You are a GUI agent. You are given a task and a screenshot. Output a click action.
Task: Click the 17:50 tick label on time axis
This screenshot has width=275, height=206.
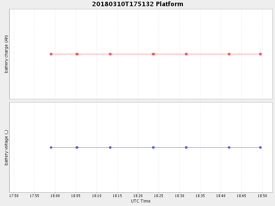point(14,196)
